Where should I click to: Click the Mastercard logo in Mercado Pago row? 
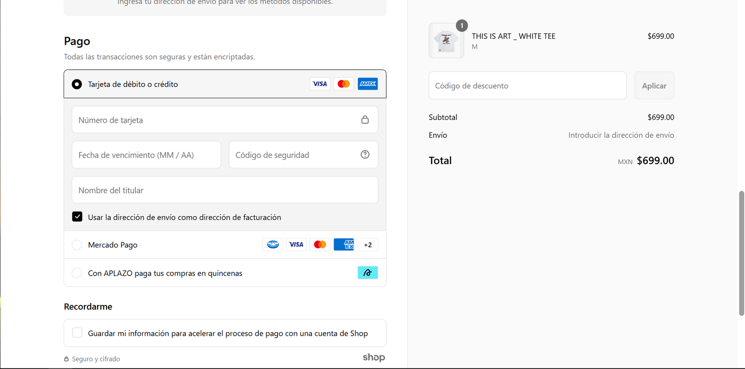point(320,244)
